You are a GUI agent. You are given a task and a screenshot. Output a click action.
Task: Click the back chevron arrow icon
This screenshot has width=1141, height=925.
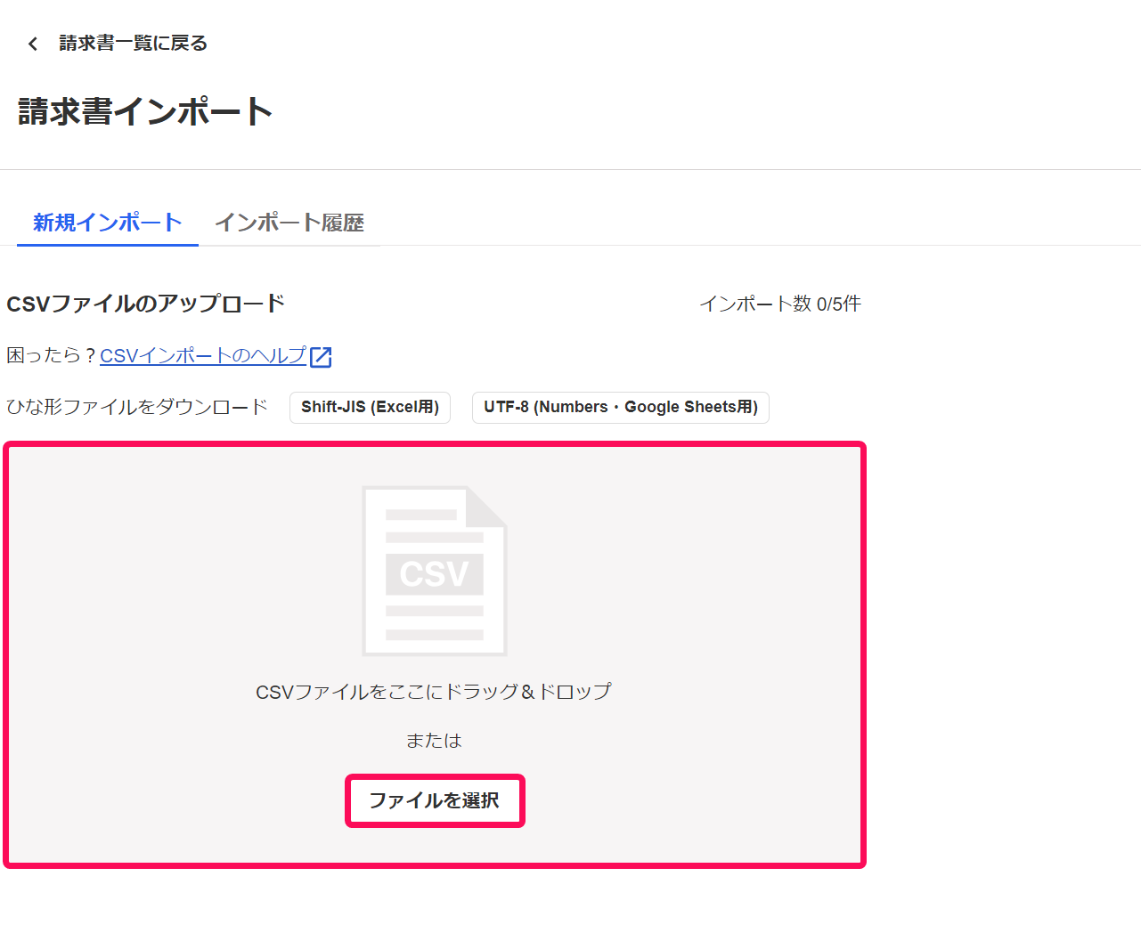33,44
